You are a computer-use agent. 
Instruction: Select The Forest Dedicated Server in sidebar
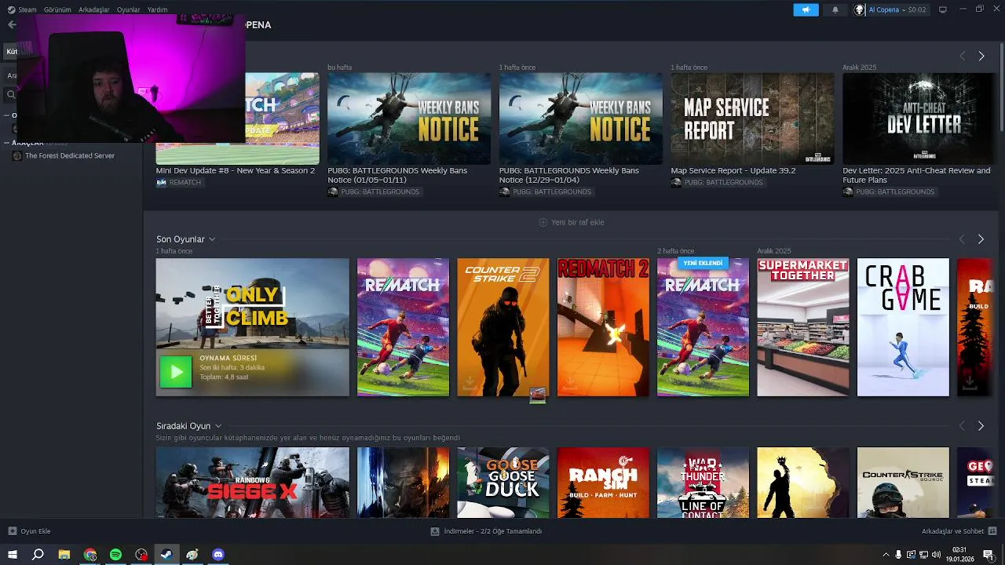70,155
